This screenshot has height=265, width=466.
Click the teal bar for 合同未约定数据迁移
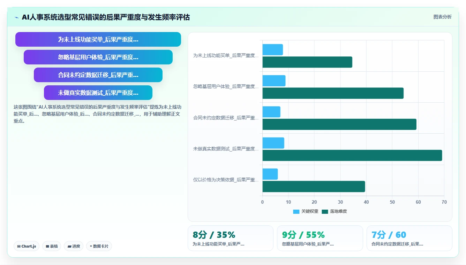[339, 124]
